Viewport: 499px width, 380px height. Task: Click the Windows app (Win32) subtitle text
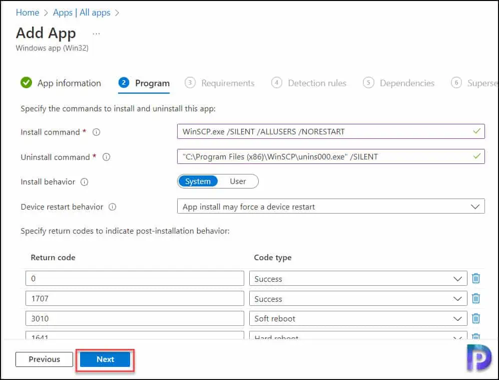[52, 48]
